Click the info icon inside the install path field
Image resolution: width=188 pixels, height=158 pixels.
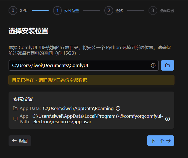pyautogui.click(x=153, y=65)
